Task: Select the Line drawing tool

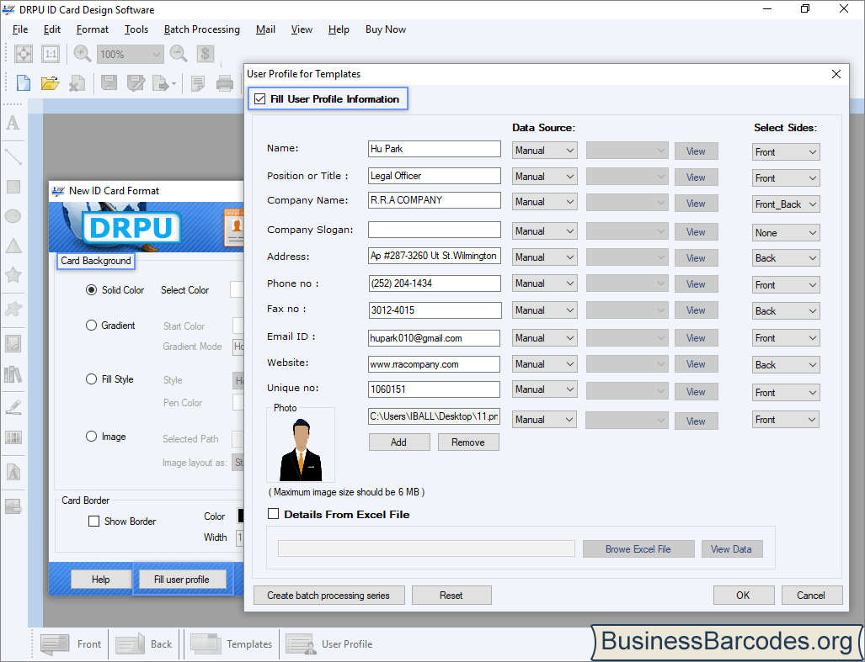Action: [x=13, y=157]
